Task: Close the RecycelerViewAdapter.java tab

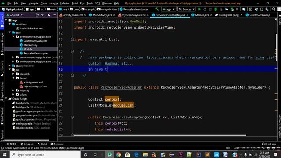Action: click(x=187, y=15)
